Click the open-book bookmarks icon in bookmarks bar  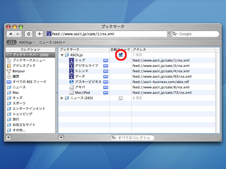click(11, 42)
